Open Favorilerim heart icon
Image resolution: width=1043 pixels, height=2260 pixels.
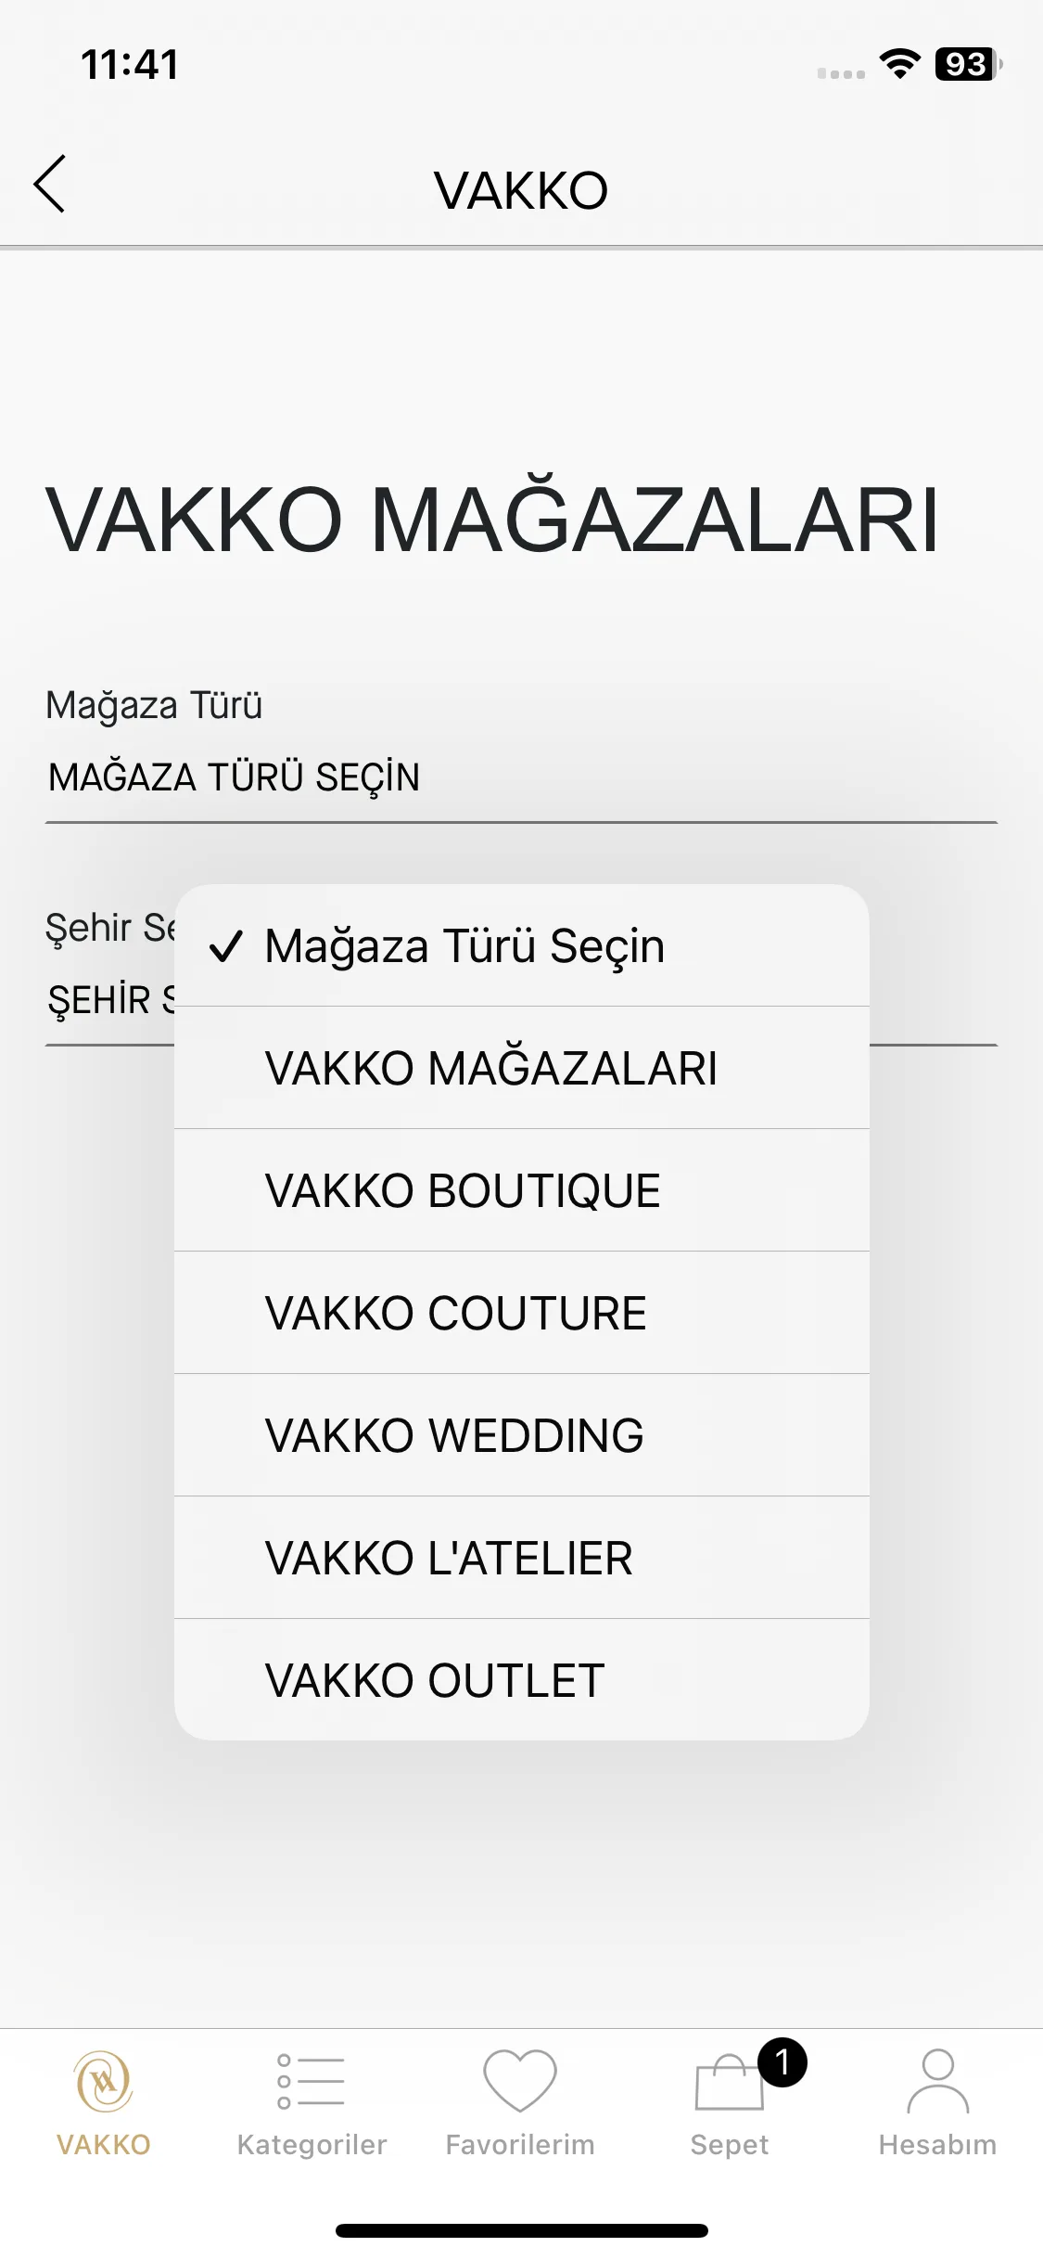(520, 2081)
